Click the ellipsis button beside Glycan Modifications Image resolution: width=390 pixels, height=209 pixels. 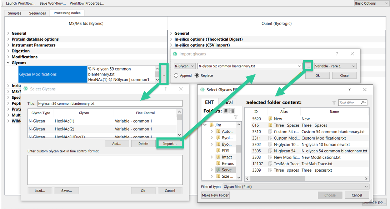tap(164, 74)
